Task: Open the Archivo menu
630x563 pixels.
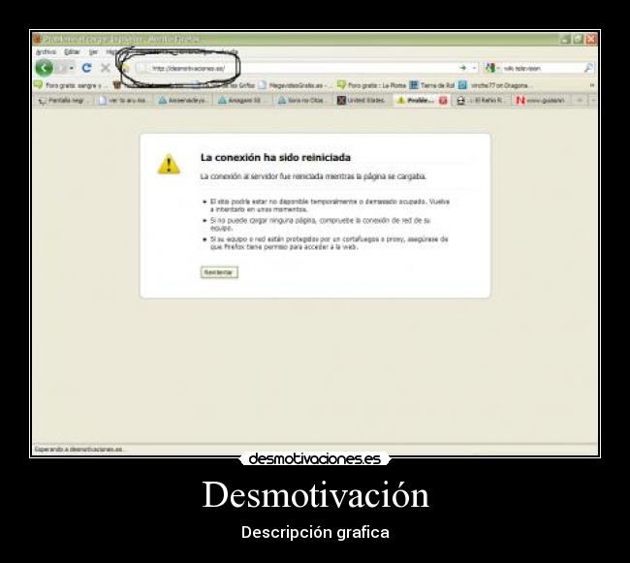Action: click(x=46, y=51)
